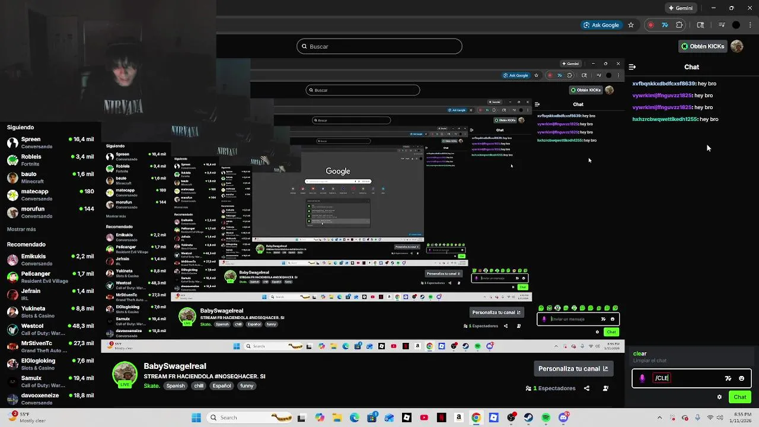Open Discord from the Windows taskbar

[563, 418]
